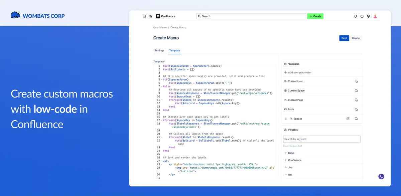Screen dimensions: 401x196
Task: Click the '#else' code line
Action: [x=166, y=86]
